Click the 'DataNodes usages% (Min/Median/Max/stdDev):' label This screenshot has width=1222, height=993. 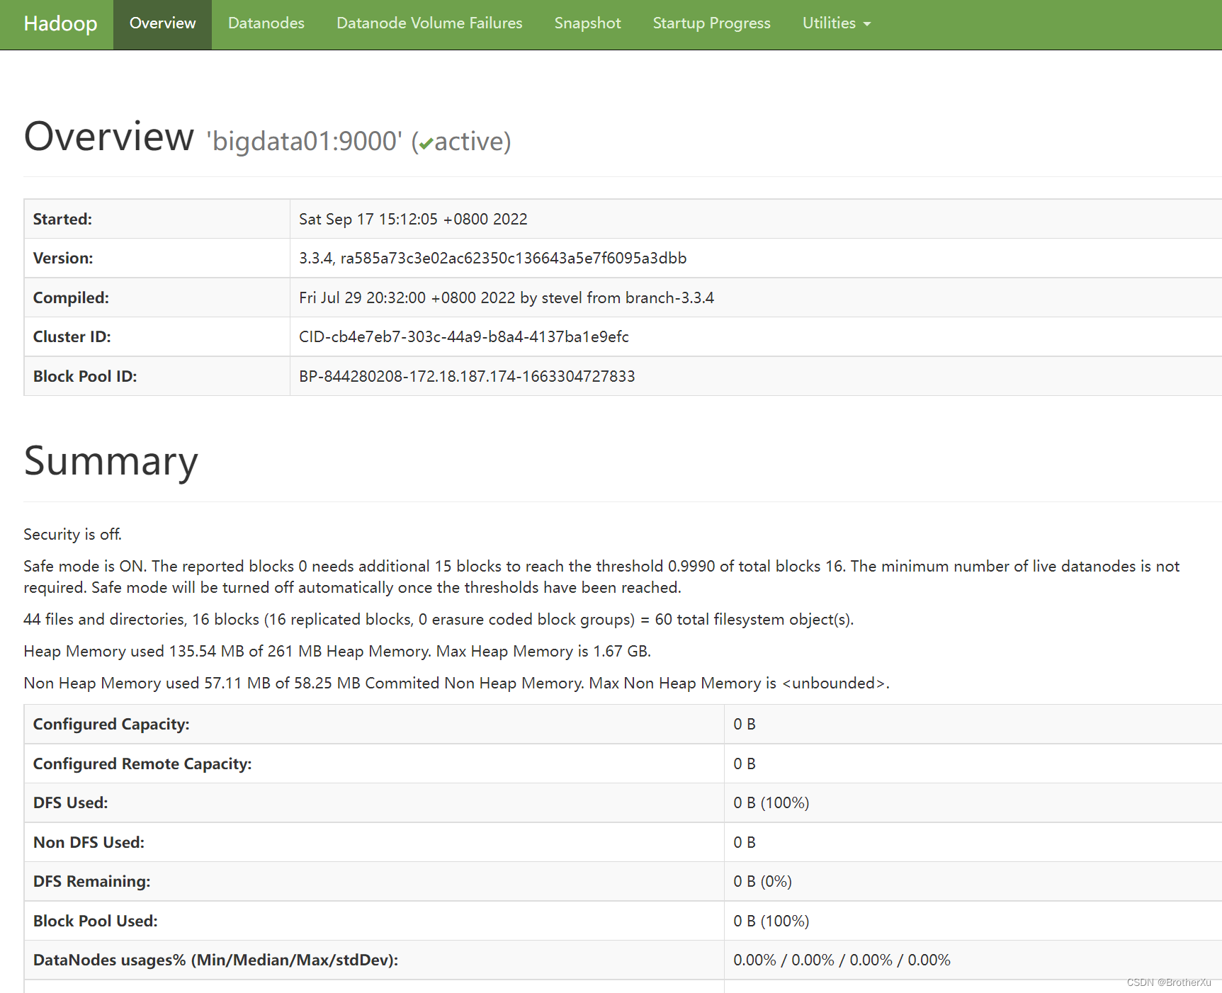click(216, 960)
